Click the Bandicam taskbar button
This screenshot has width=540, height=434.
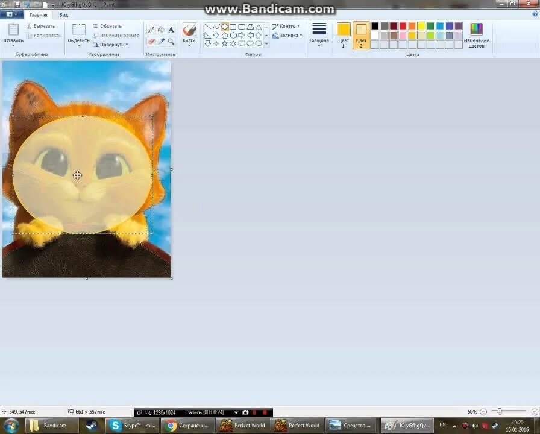pos(52,426)
